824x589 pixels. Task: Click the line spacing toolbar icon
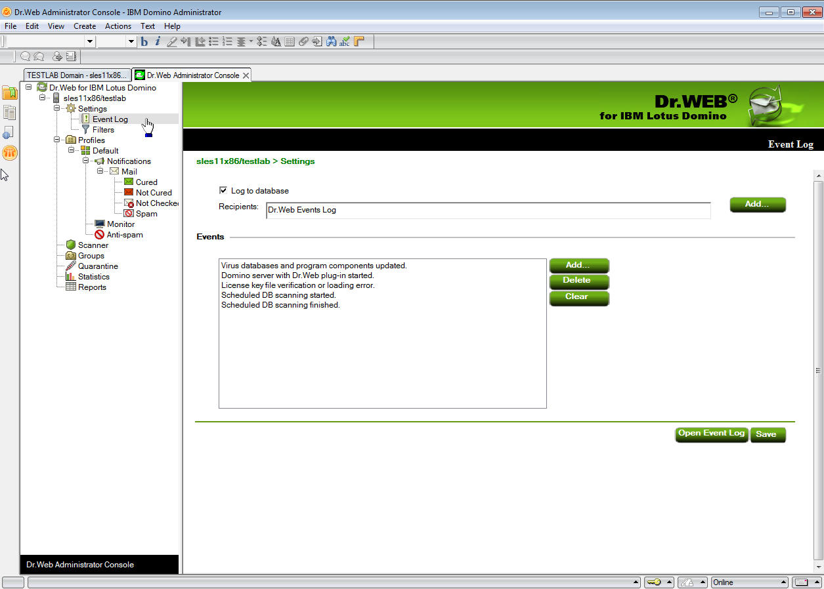point(262,41)
